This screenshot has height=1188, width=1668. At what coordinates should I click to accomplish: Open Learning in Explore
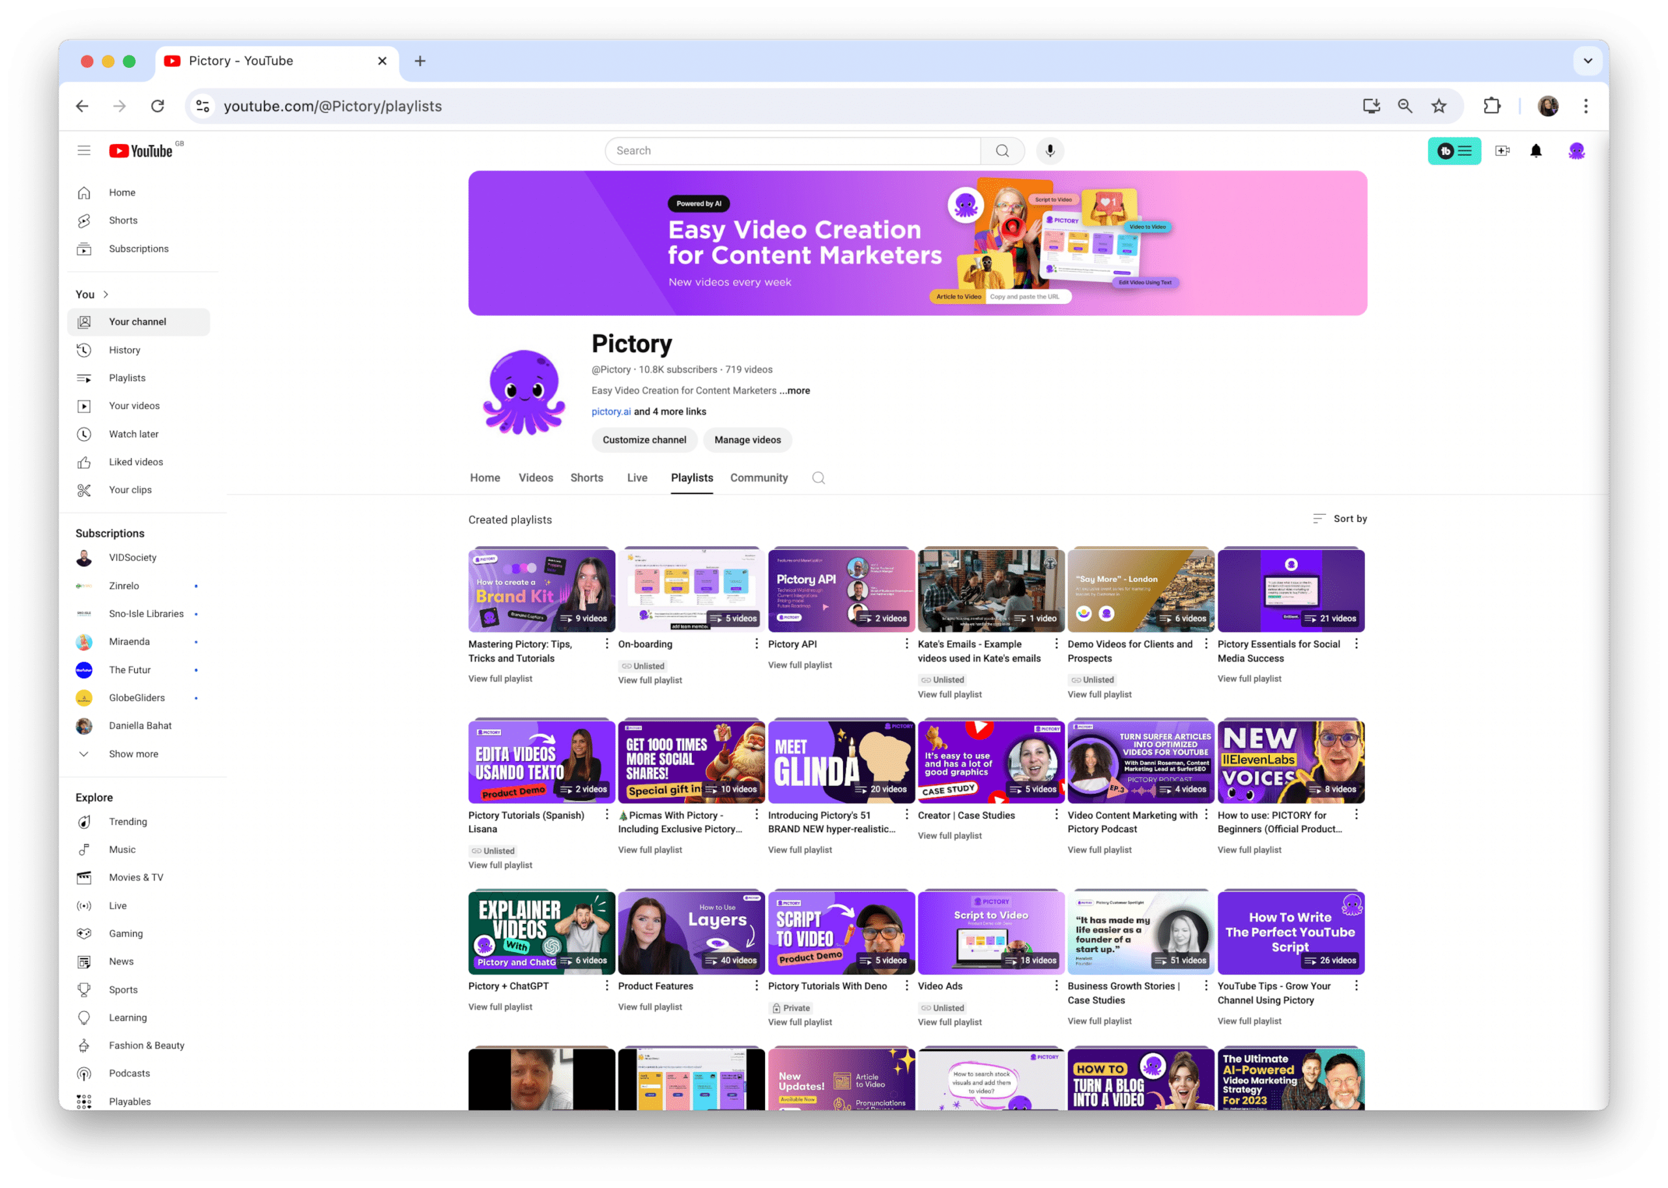[x=139, y=1017]
